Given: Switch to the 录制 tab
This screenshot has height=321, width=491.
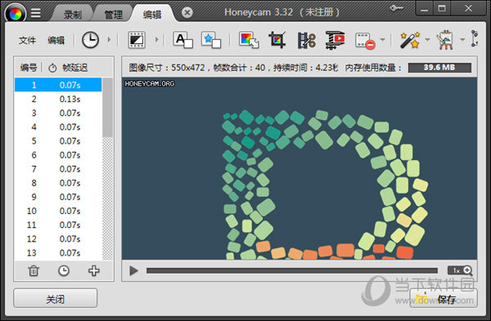Looking at the screenshot, I should (73, 14).
